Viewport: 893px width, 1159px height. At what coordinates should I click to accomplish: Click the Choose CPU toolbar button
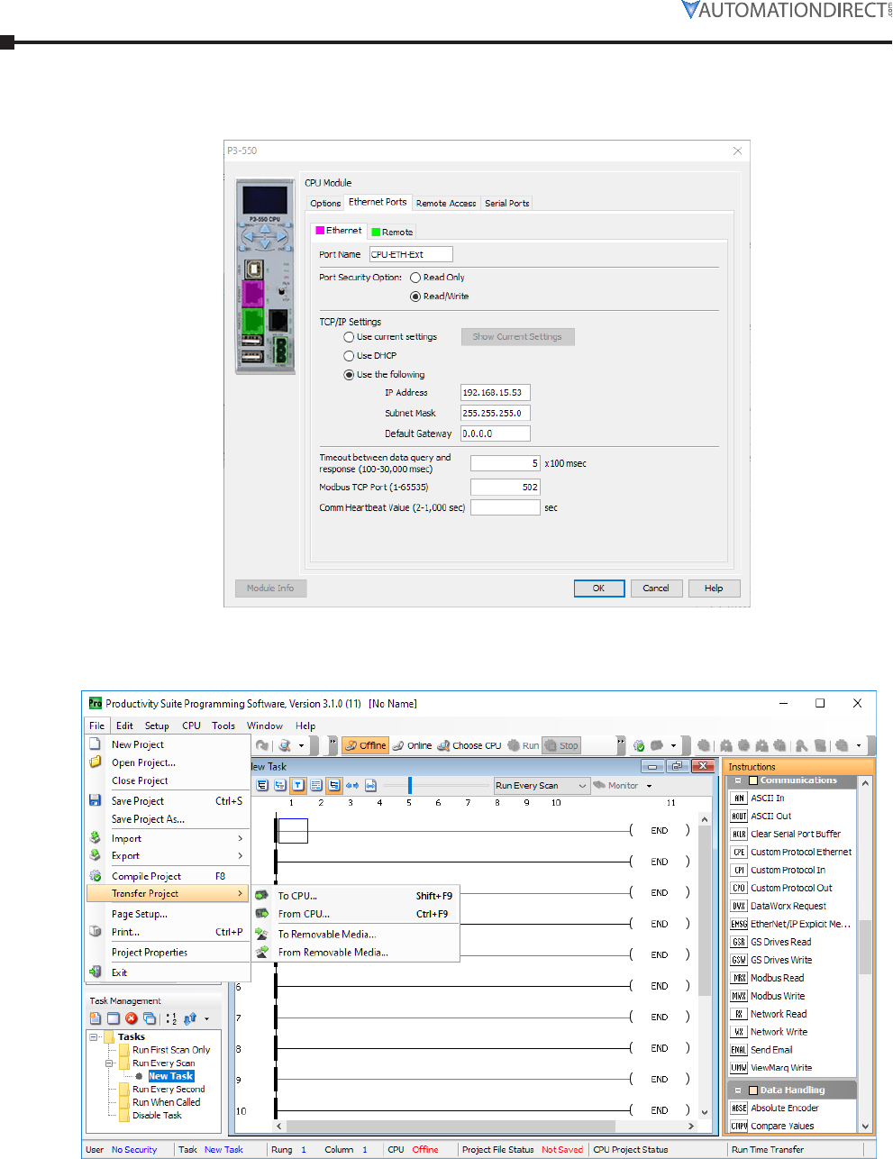coord(469,745)
